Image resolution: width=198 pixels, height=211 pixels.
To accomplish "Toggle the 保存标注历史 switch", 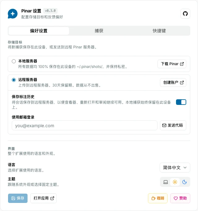I will (x=181, y=102).
